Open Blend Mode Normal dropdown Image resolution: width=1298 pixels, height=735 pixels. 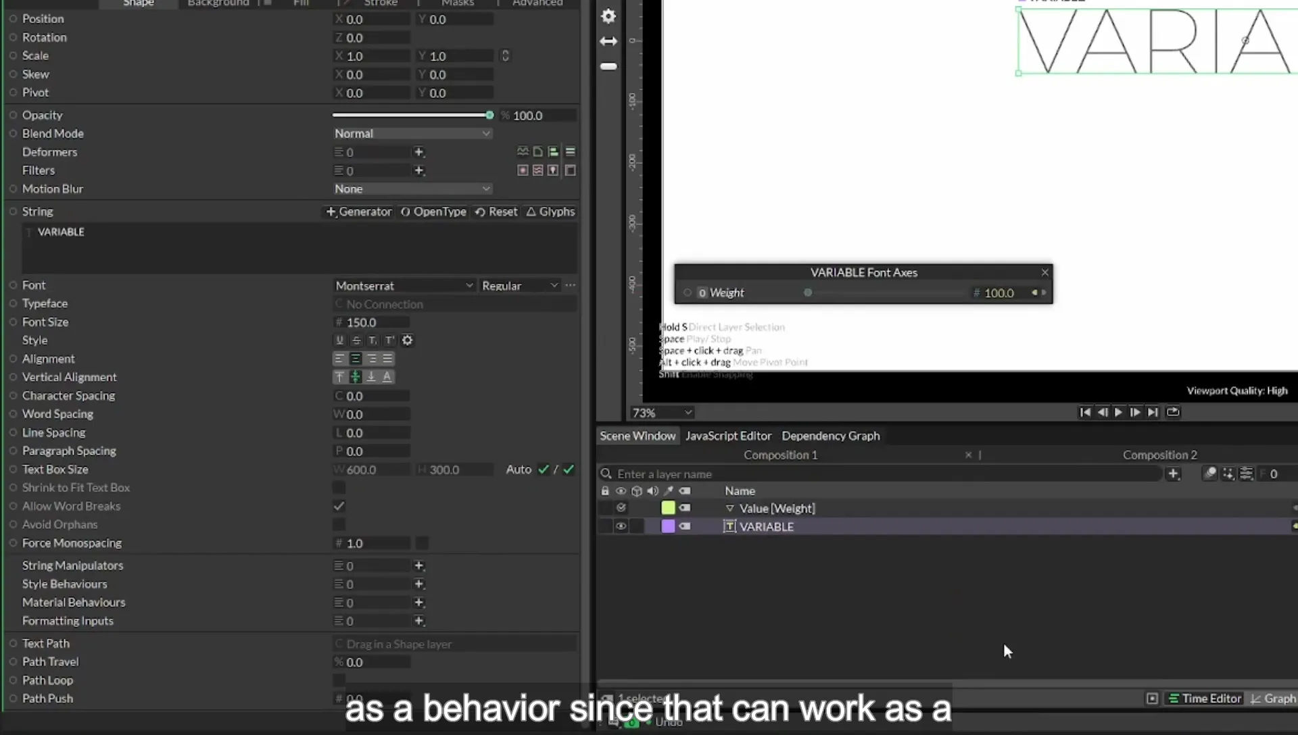[412, 134]
